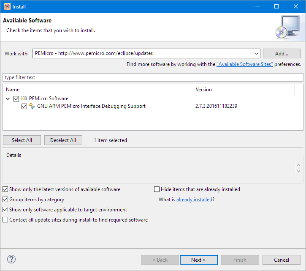Click the Deselect All button
The width and height of the screenshot is (306, 271).
click(x=63, y=140)
